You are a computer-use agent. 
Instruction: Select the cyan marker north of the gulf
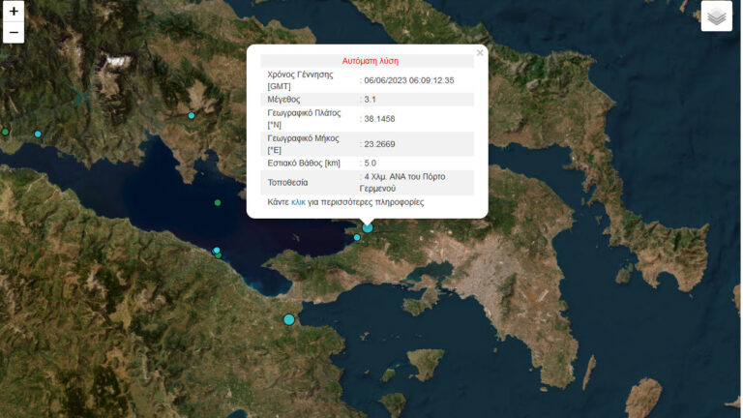[192, 116]
